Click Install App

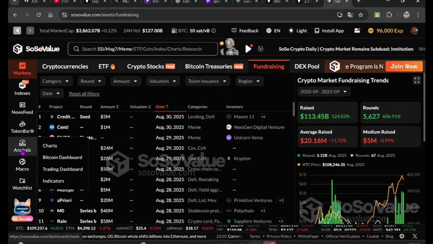point(329,30)
